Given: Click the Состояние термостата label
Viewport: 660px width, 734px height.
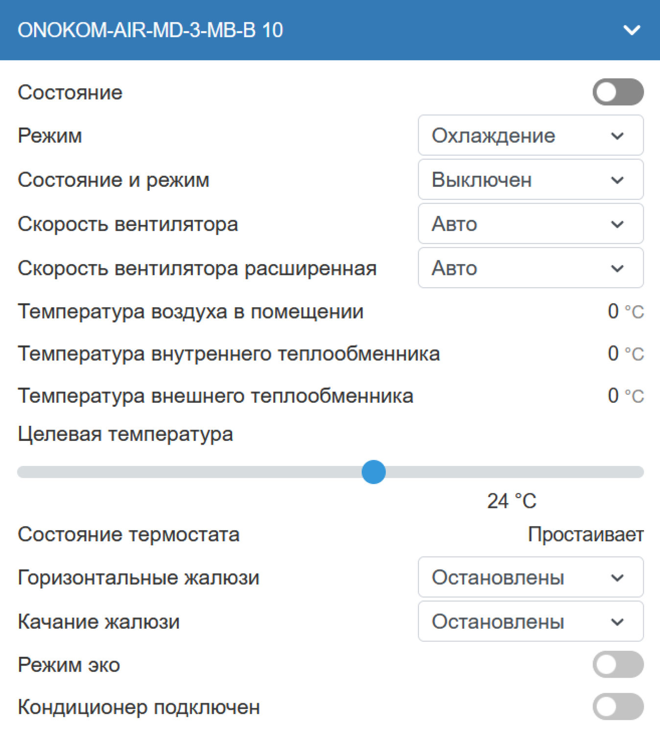Looking at the screenshot, I should click(x=128, y=534).
